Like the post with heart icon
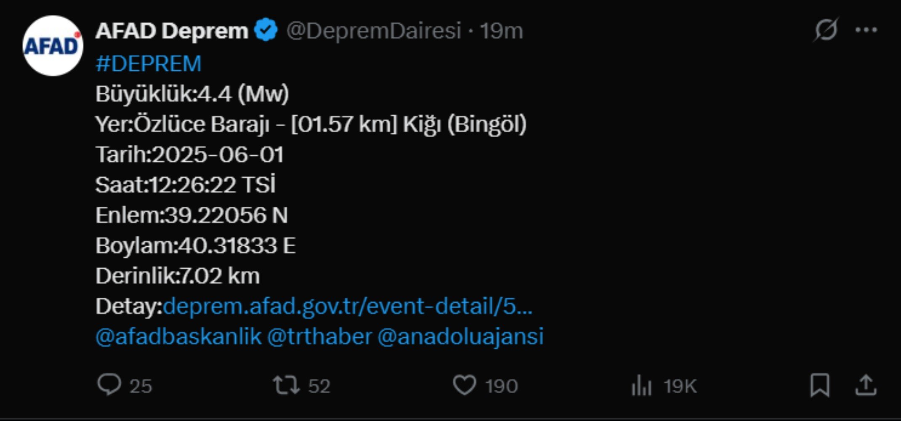The width and height of the screenshot is (901, 421). [464, 385]
